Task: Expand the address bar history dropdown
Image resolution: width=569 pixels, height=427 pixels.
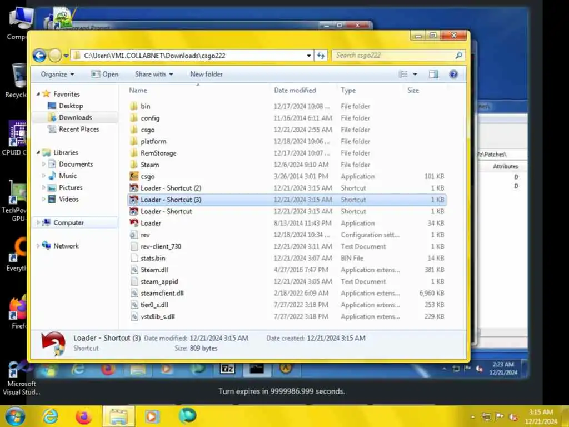Action: point(309,56)
